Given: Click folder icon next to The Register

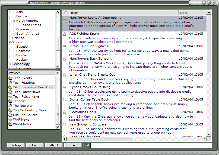Looking at the screenshot, I should 10,105.
